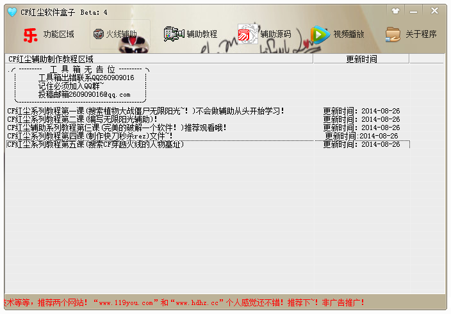Open the 视频播放 tab
The height and width of the screenshot is (314, 451).
(x=348, y=34)
